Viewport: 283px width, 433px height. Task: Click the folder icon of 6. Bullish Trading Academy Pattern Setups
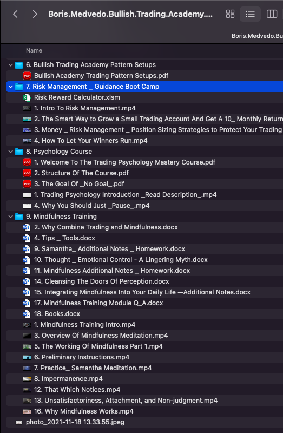click(x=19, y=65)
